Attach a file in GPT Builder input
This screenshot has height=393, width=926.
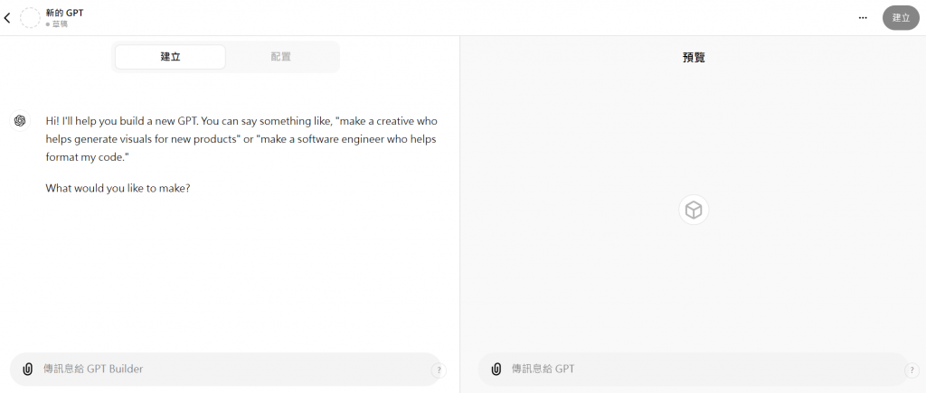tap(27, 370)
